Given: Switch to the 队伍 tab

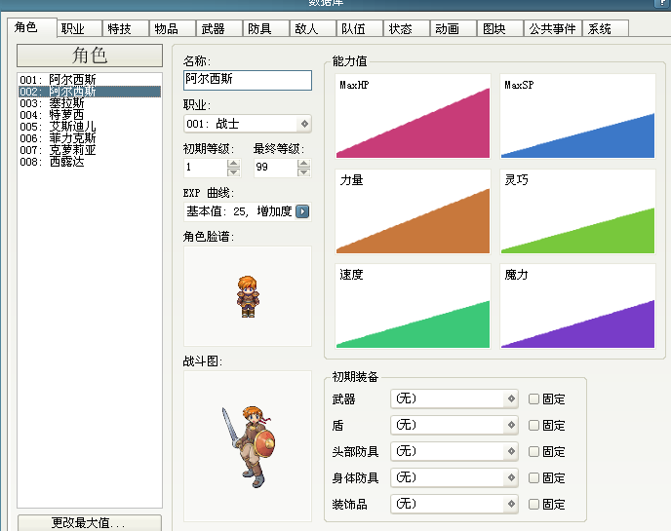Looking at the screenshot, I should pos(360,28).
